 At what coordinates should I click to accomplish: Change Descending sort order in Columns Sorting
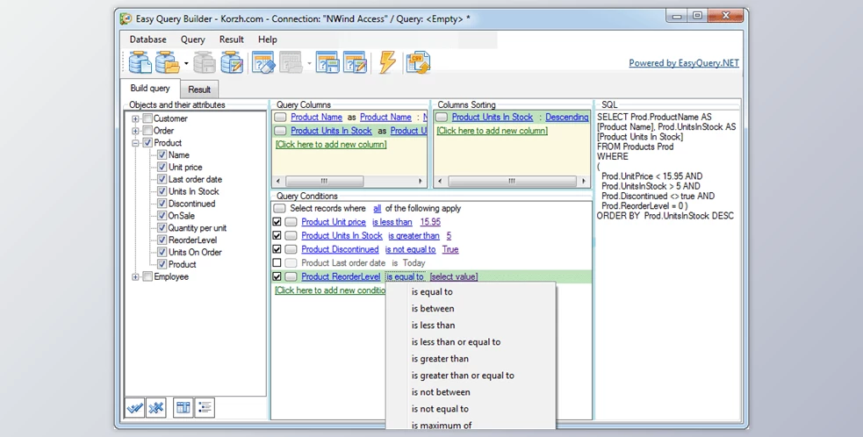click(x=567, y=118)
